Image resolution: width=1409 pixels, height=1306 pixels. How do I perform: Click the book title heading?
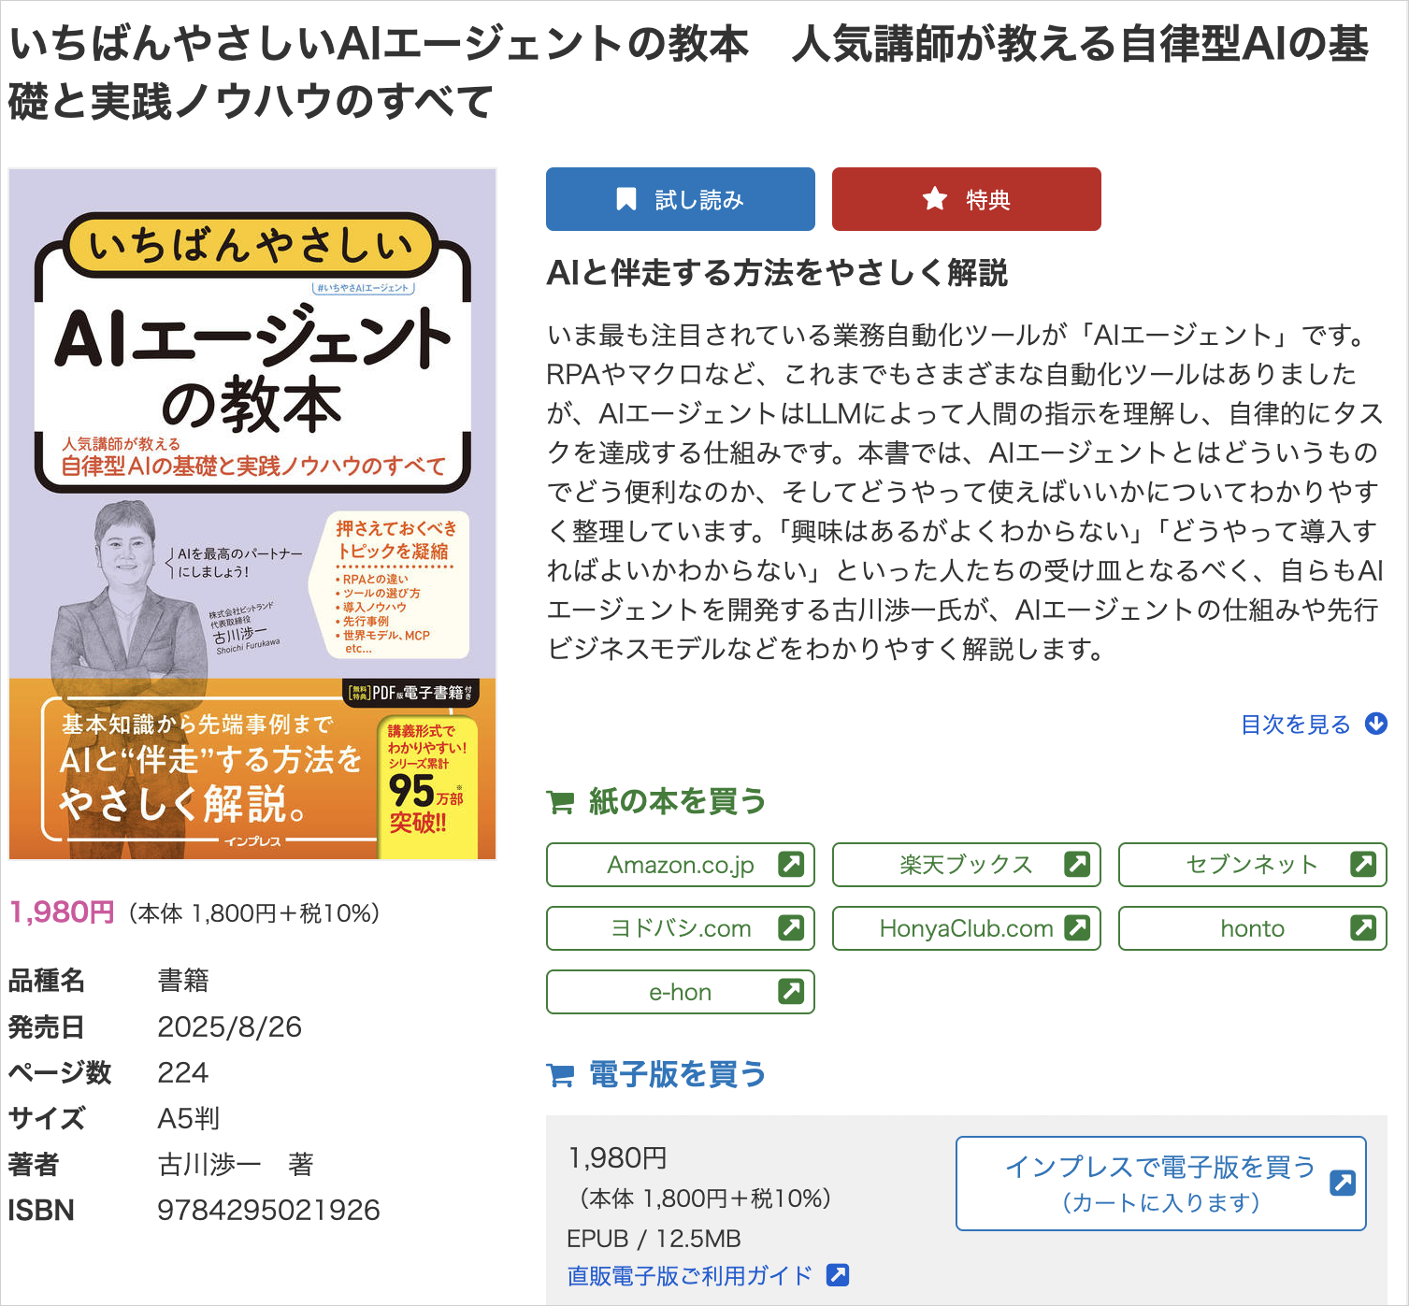coord(689,72)
